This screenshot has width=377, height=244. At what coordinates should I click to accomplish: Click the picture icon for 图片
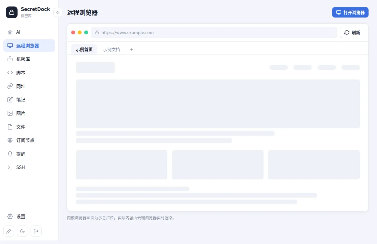[x=10, y=113]
